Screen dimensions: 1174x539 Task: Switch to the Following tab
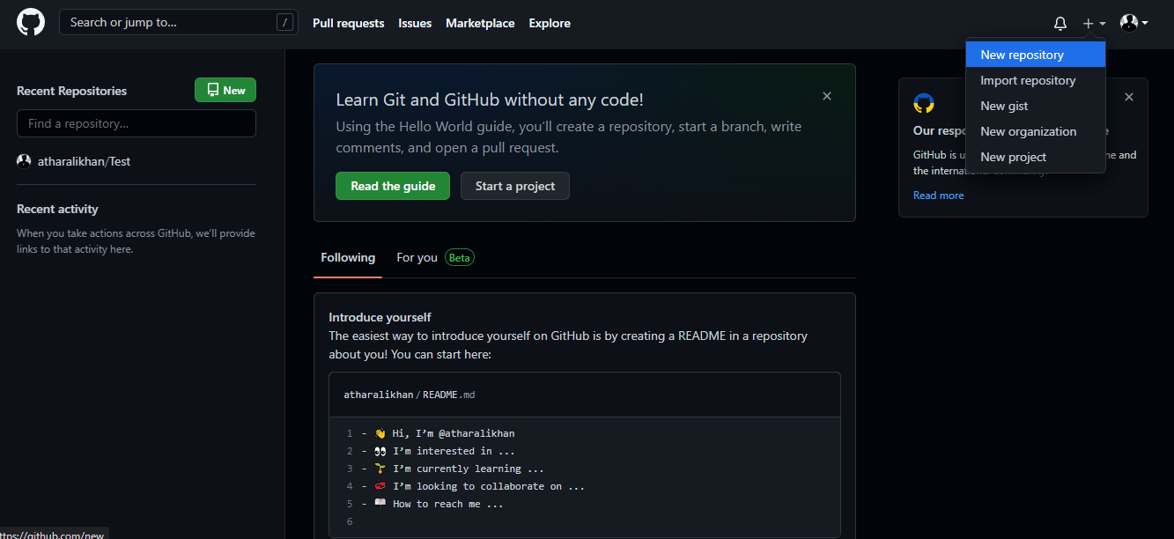point(348,258)
